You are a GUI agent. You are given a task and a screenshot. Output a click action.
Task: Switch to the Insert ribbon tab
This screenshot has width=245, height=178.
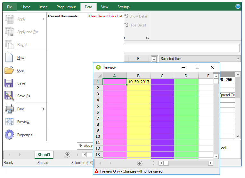click(43, 7)
